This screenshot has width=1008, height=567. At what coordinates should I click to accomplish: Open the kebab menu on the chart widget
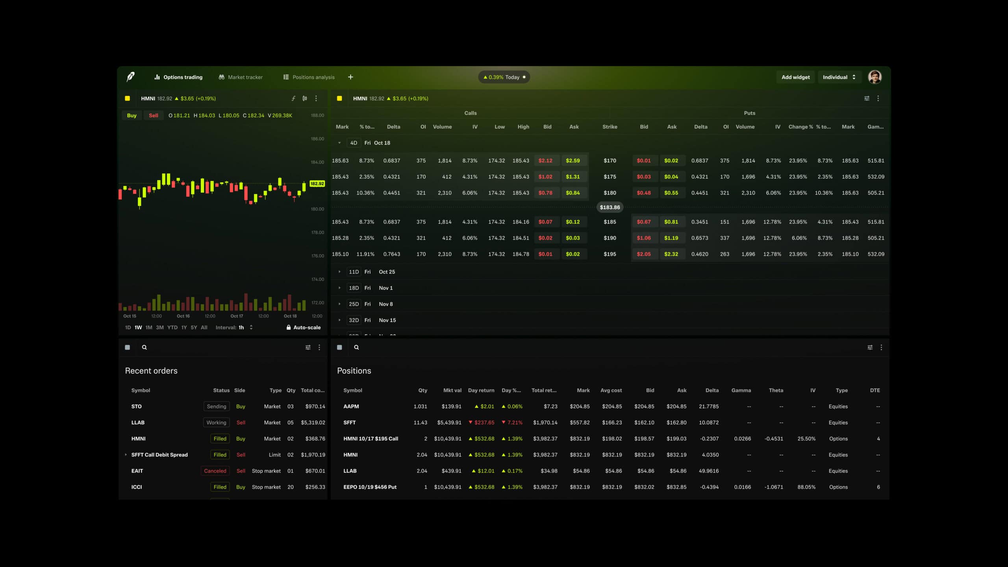click(316, 98)
